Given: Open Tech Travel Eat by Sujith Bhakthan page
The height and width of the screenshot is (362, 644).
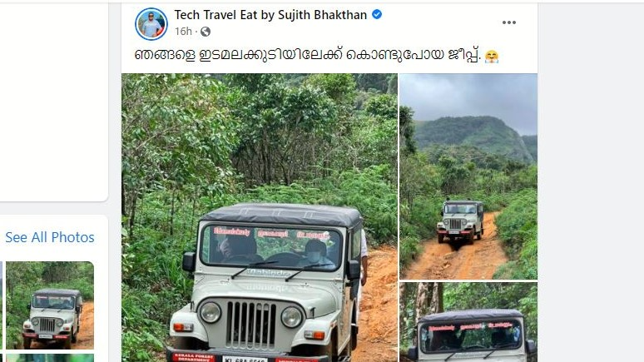Looking at the screenshot, I should click(270, 15).
